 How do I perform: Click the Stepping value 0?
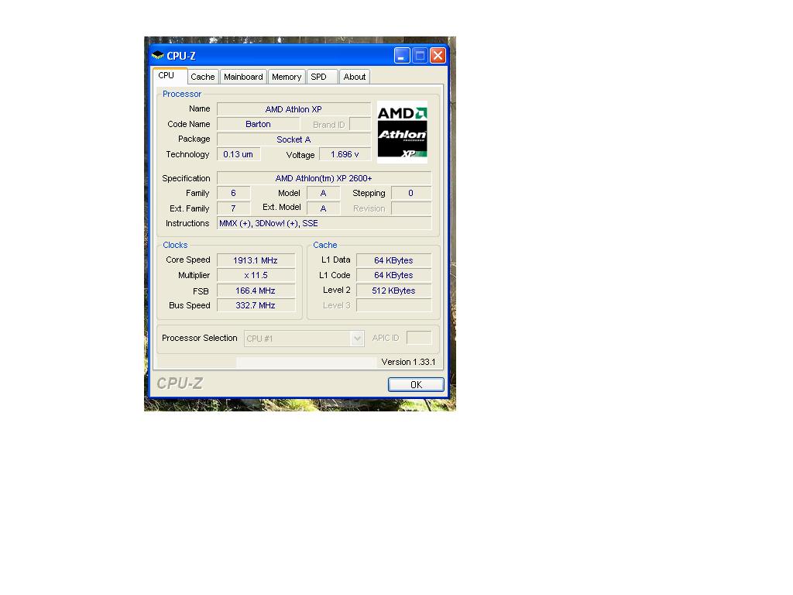point(411,193)
